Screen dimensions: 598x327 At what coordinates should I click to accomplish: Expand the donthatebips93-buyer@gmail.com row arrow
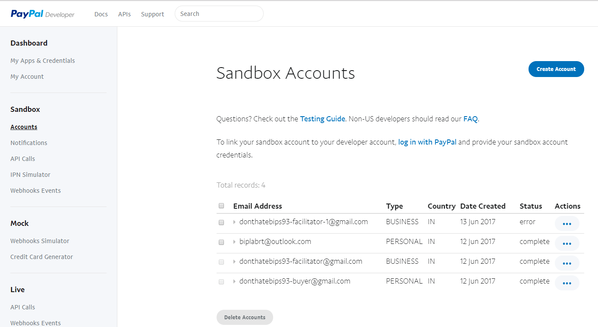[234, 281]
